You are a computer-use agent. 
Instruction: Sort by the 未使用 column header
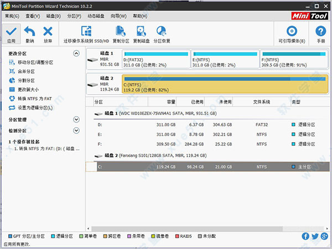coord(219,102)
